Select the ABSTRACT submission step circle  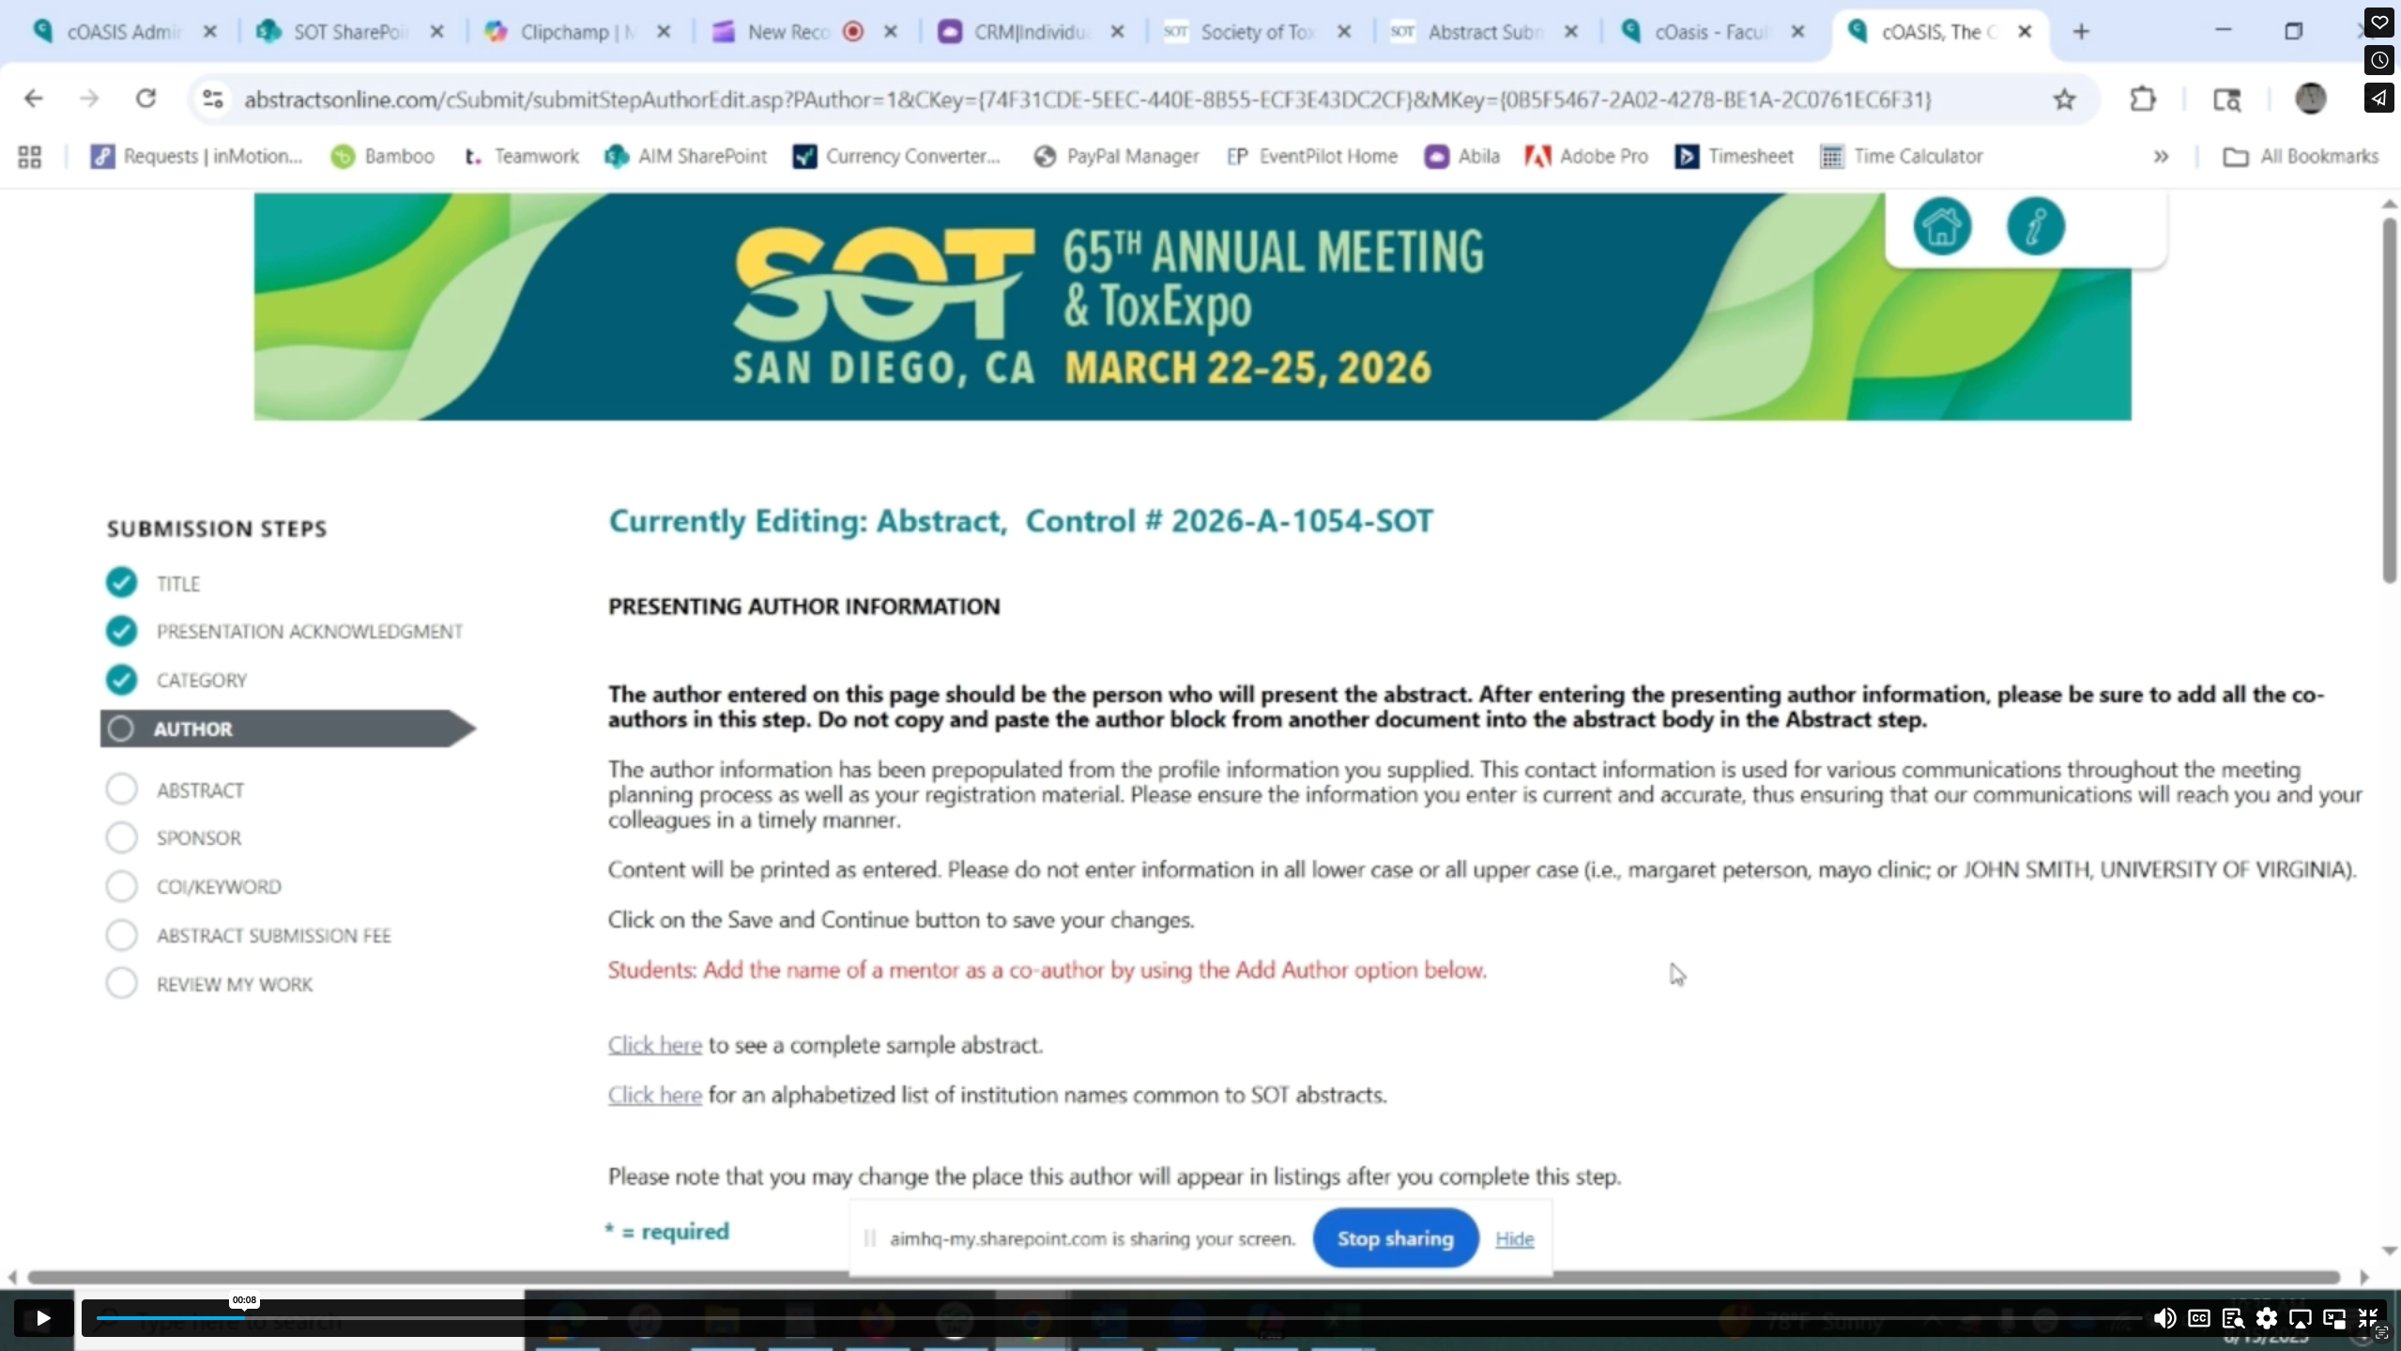tap(121, 790)
